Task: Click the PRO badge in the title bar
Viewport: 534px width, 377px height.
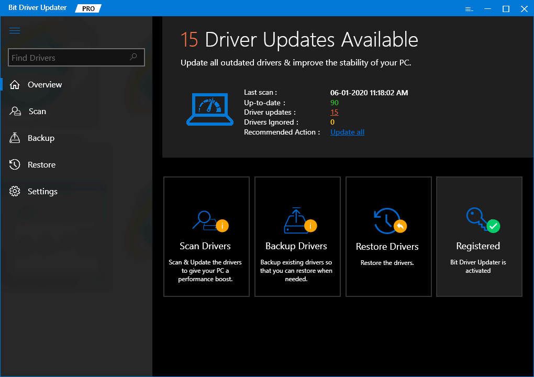Action: click(87, 8)
